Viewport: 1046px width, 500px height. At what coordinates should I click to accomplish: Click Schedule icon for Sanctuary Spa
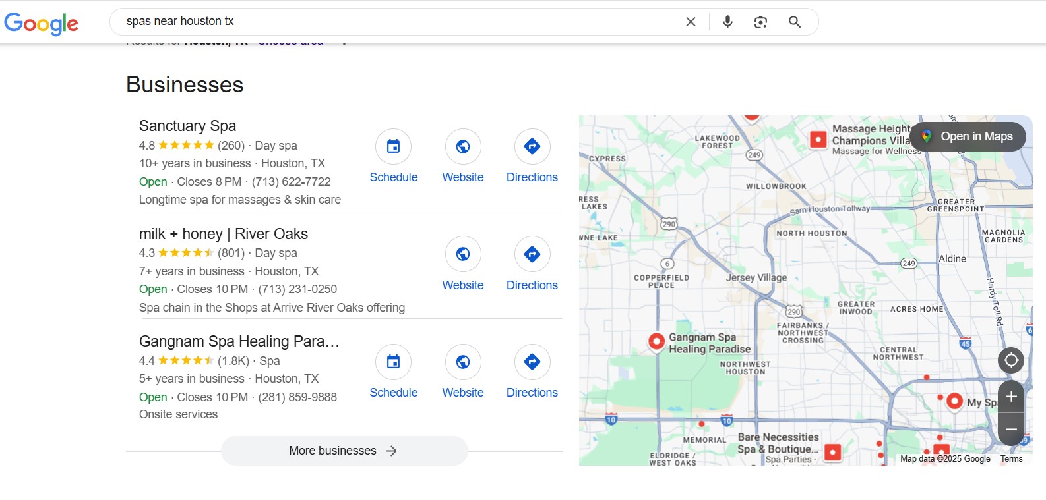(x=393, y=146)
